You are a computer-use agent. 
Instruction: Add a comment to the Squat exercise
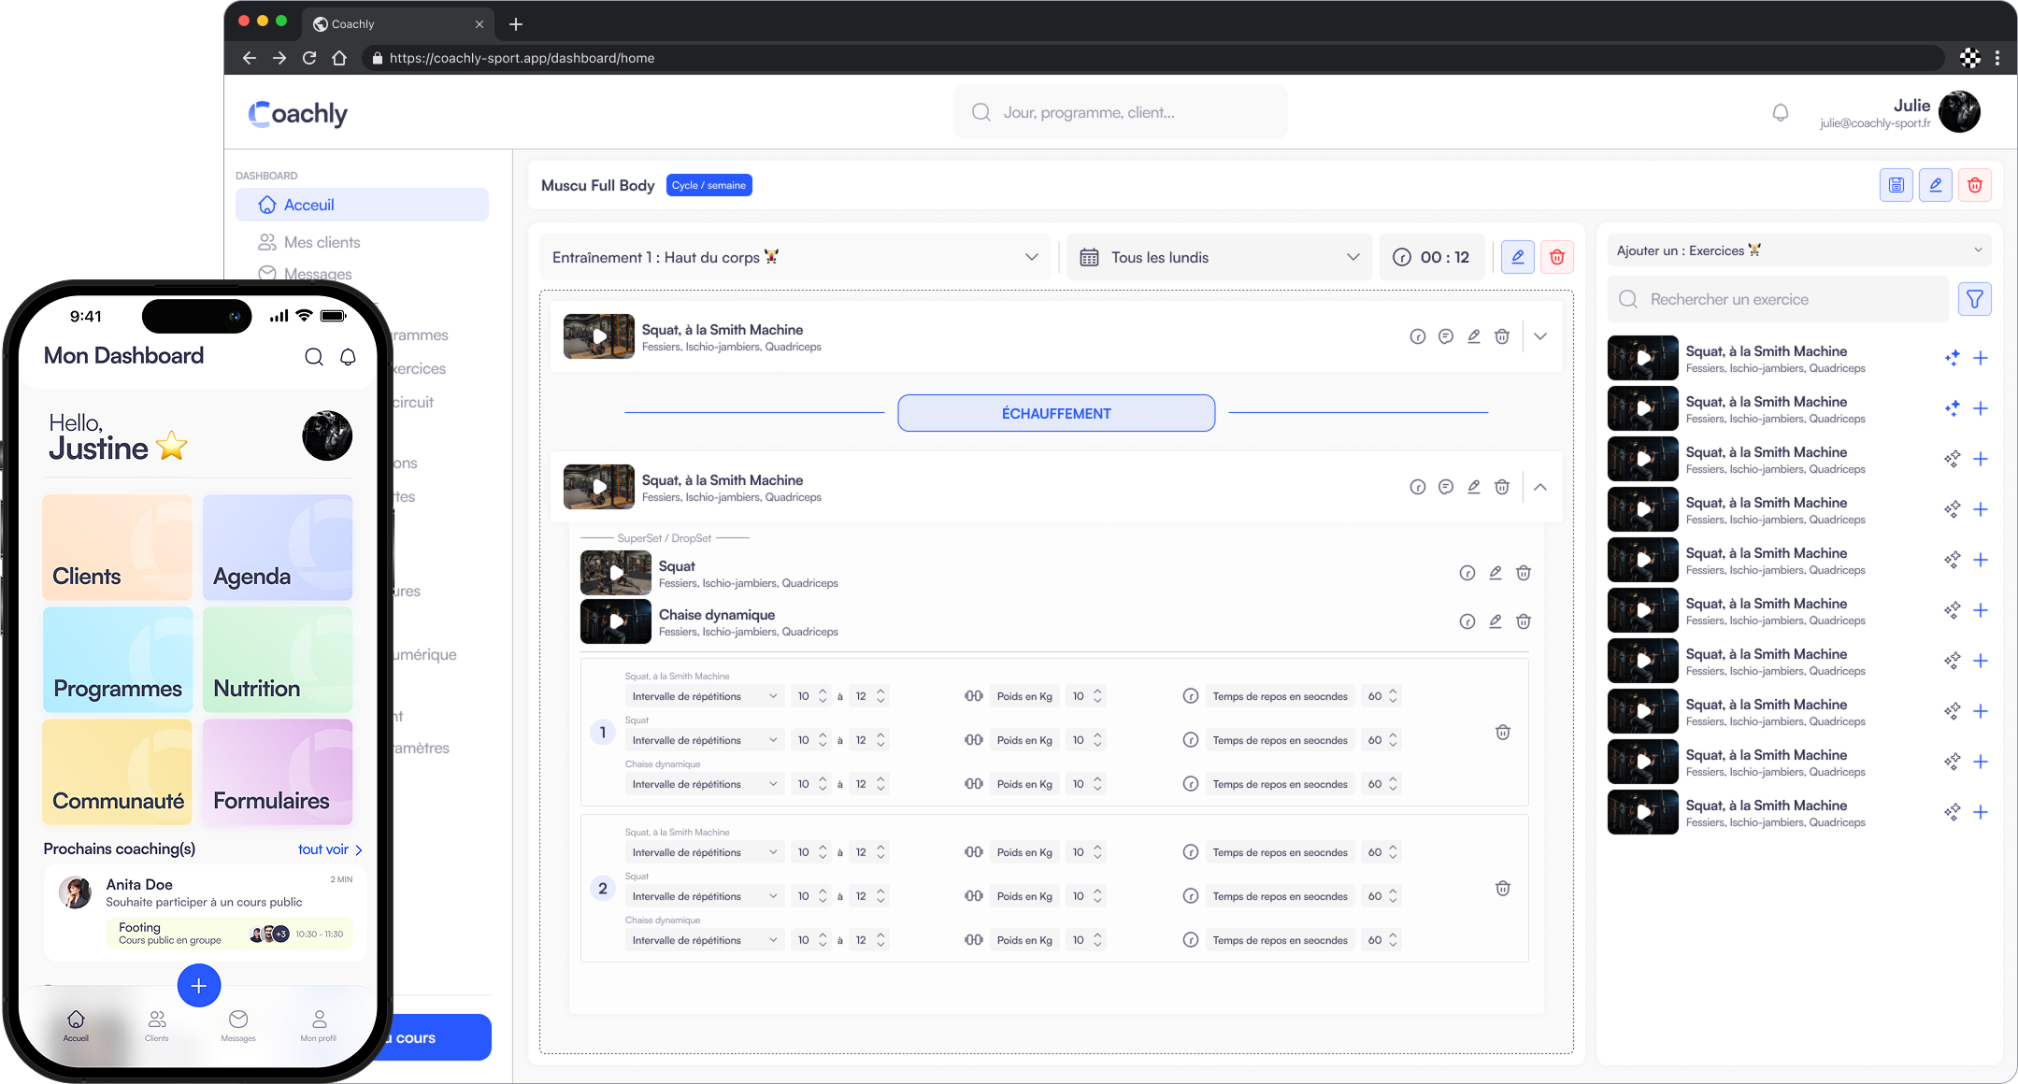[1446, 336]
